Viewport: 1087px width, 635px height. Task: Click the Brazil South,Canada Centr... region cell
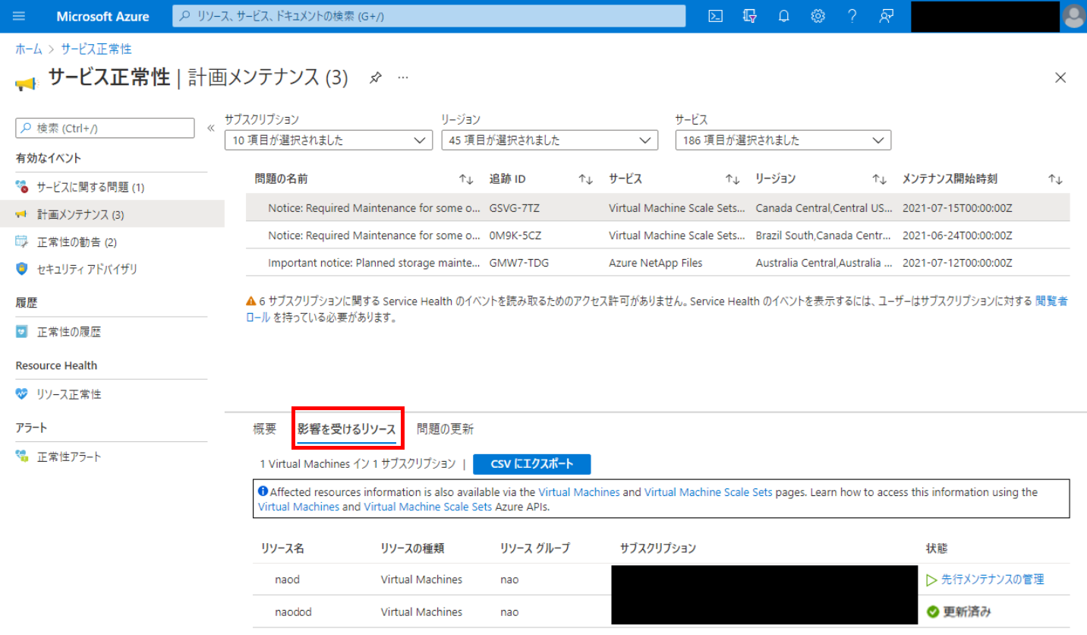point(824,235)
